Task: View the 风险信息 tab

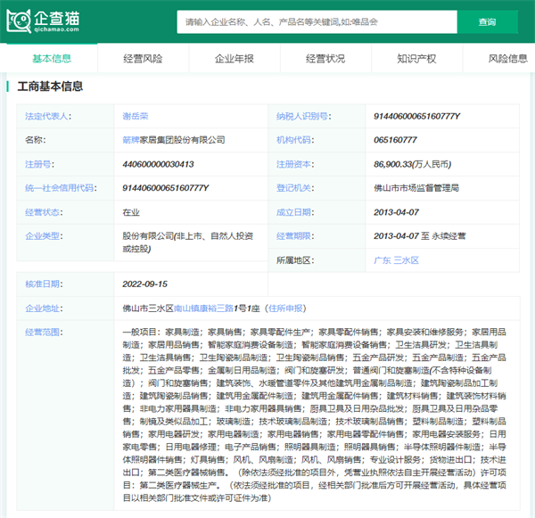Action: tap(507, 59)
